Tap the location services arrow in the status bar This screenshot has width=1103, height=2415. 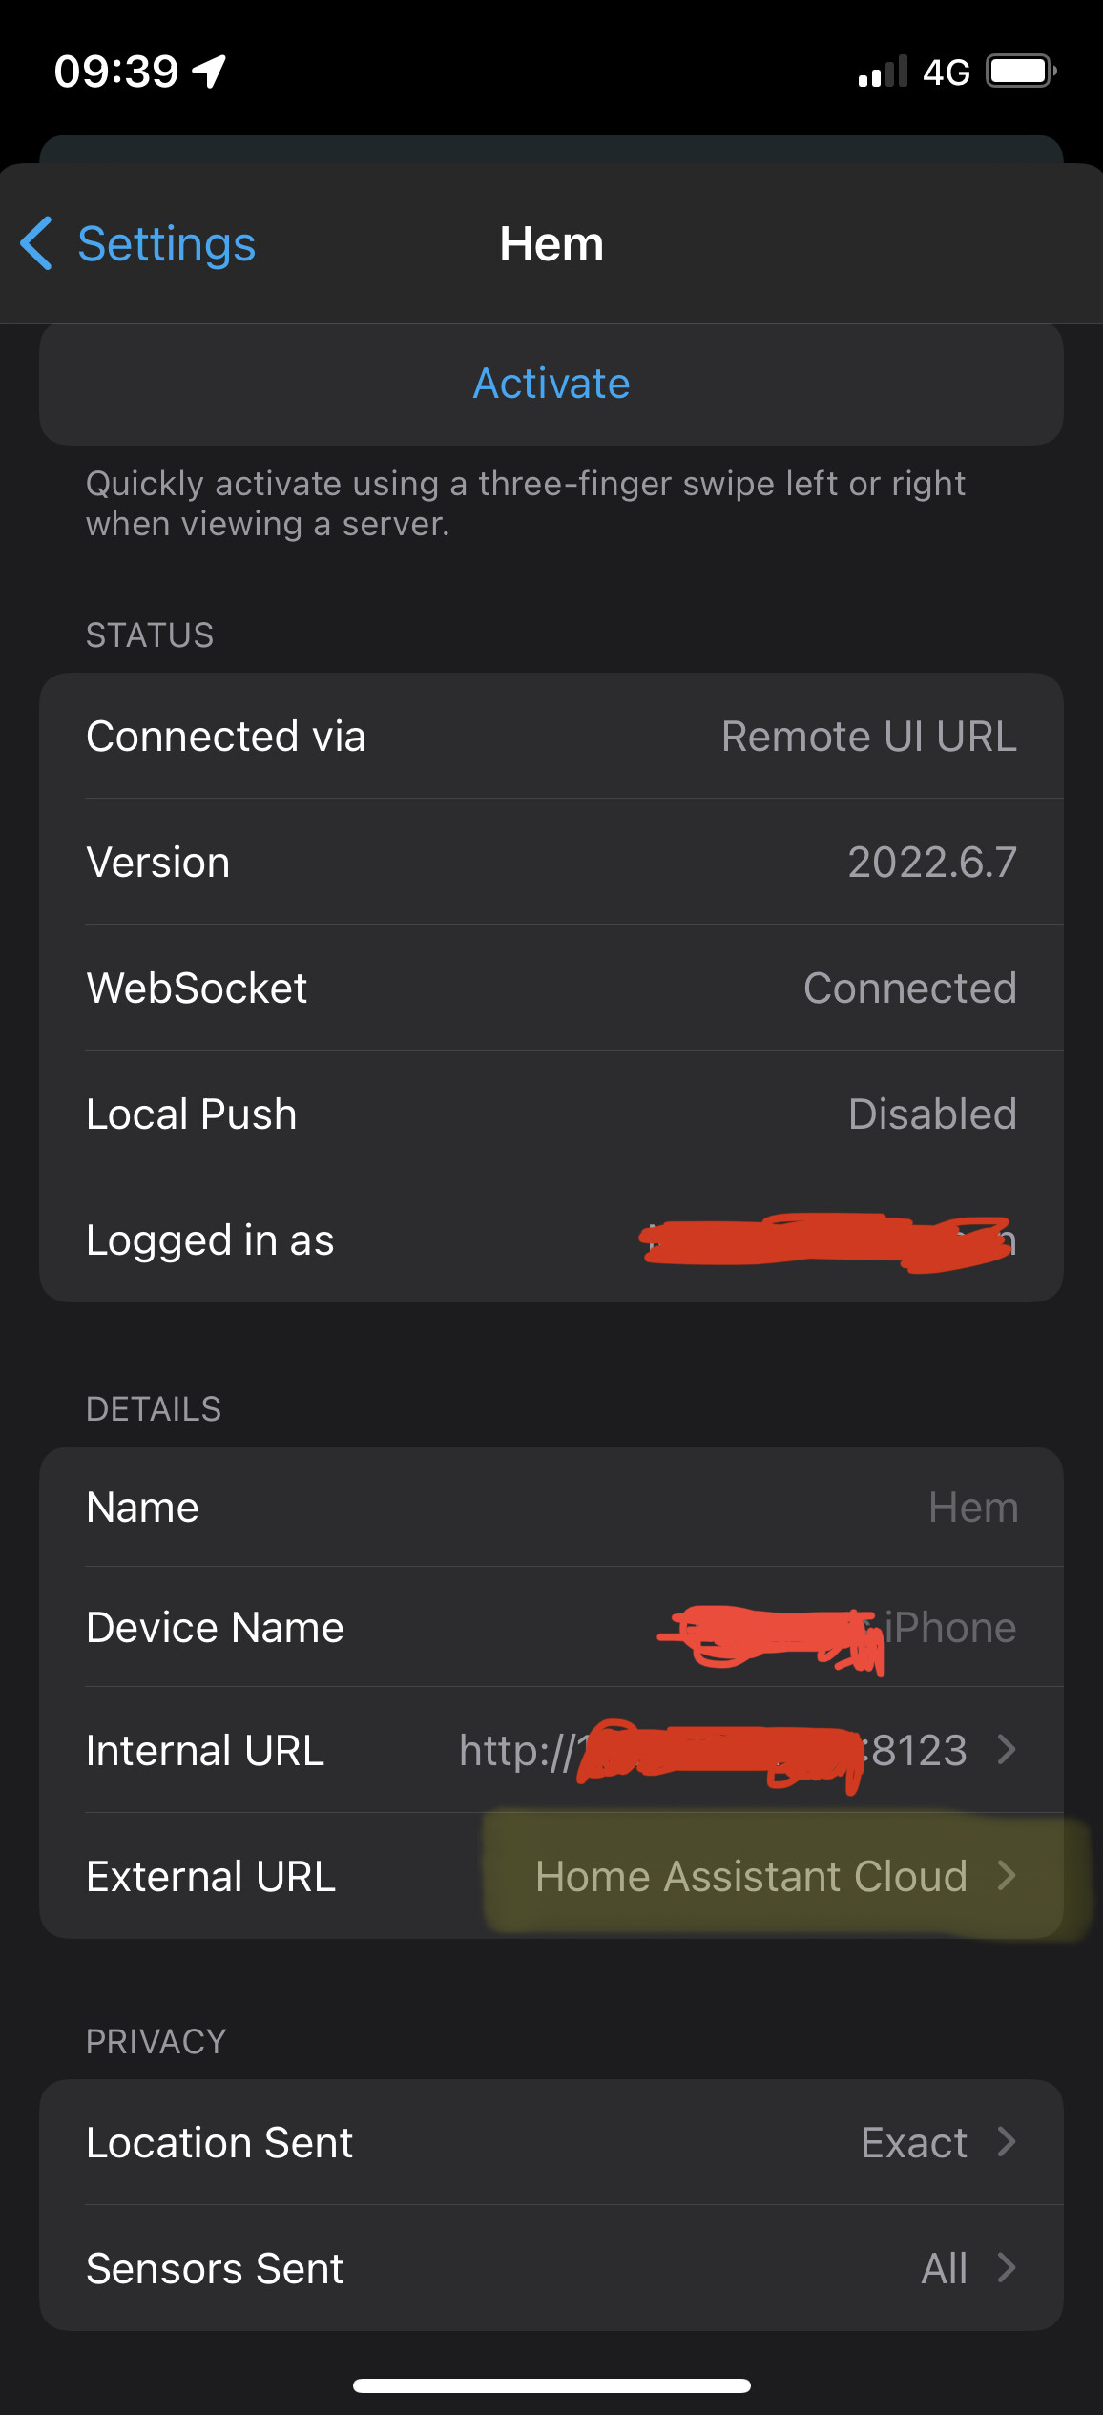[x=208, y=70]
